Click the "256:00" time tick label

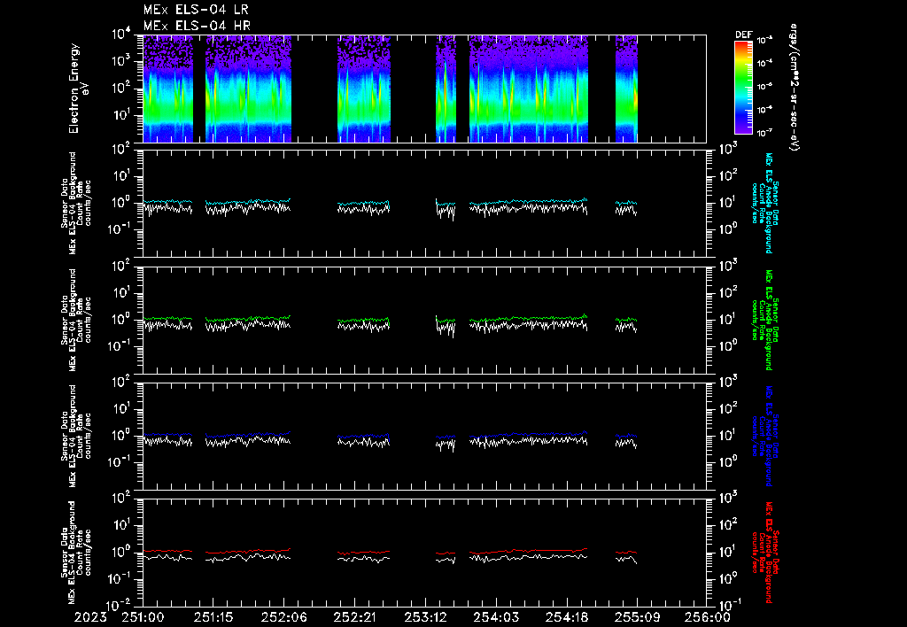pos(708,617)
